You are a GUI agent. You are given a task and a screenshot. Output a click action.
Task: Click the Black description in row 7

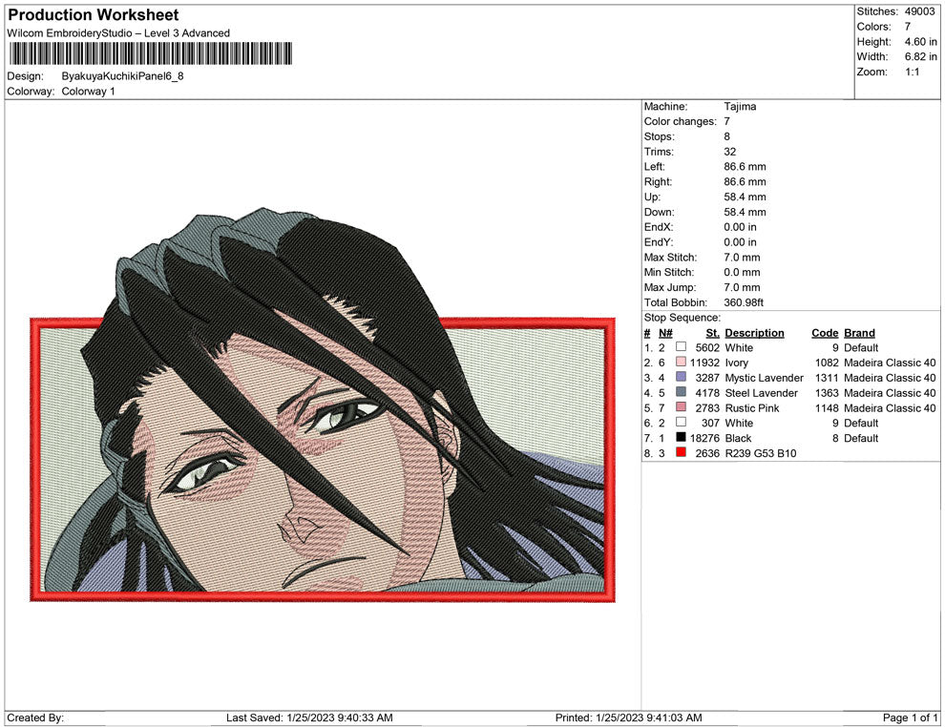coord(738,438)
